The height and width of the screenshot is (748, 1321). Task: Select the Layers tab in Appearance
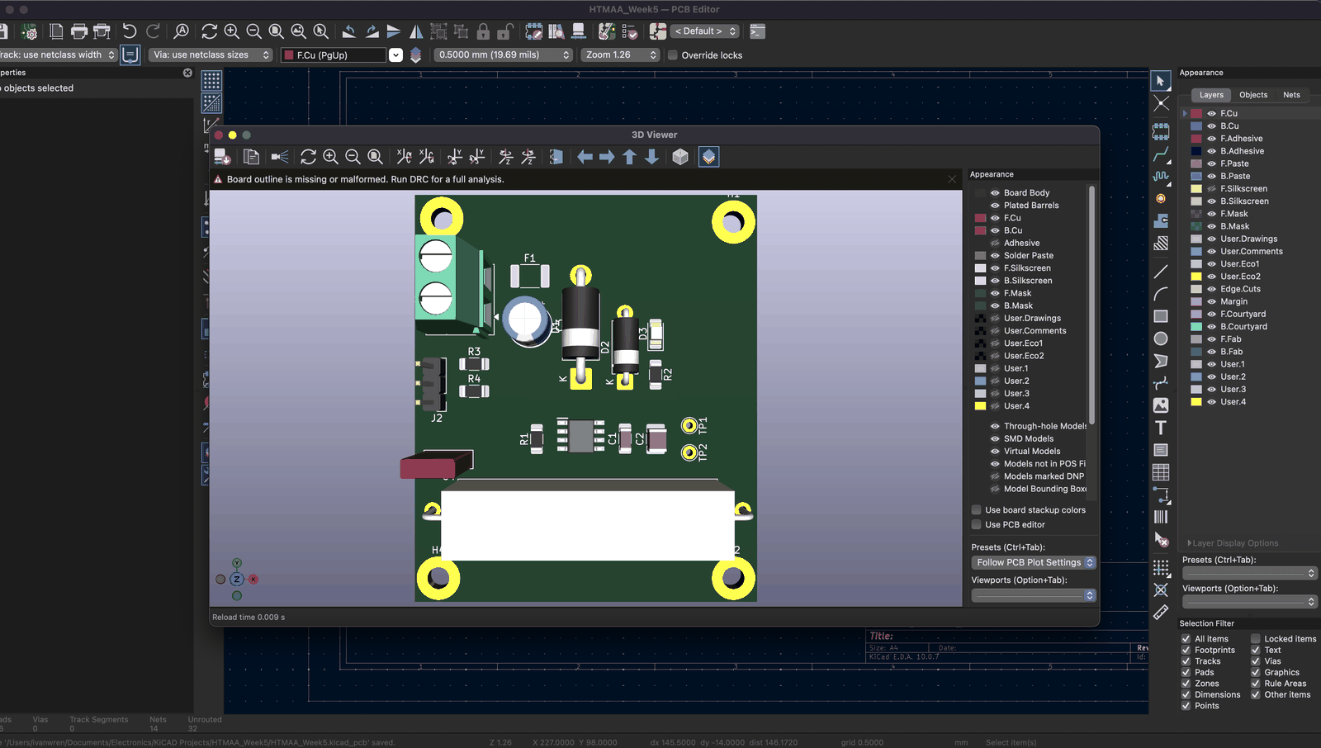coord(1211,95)
